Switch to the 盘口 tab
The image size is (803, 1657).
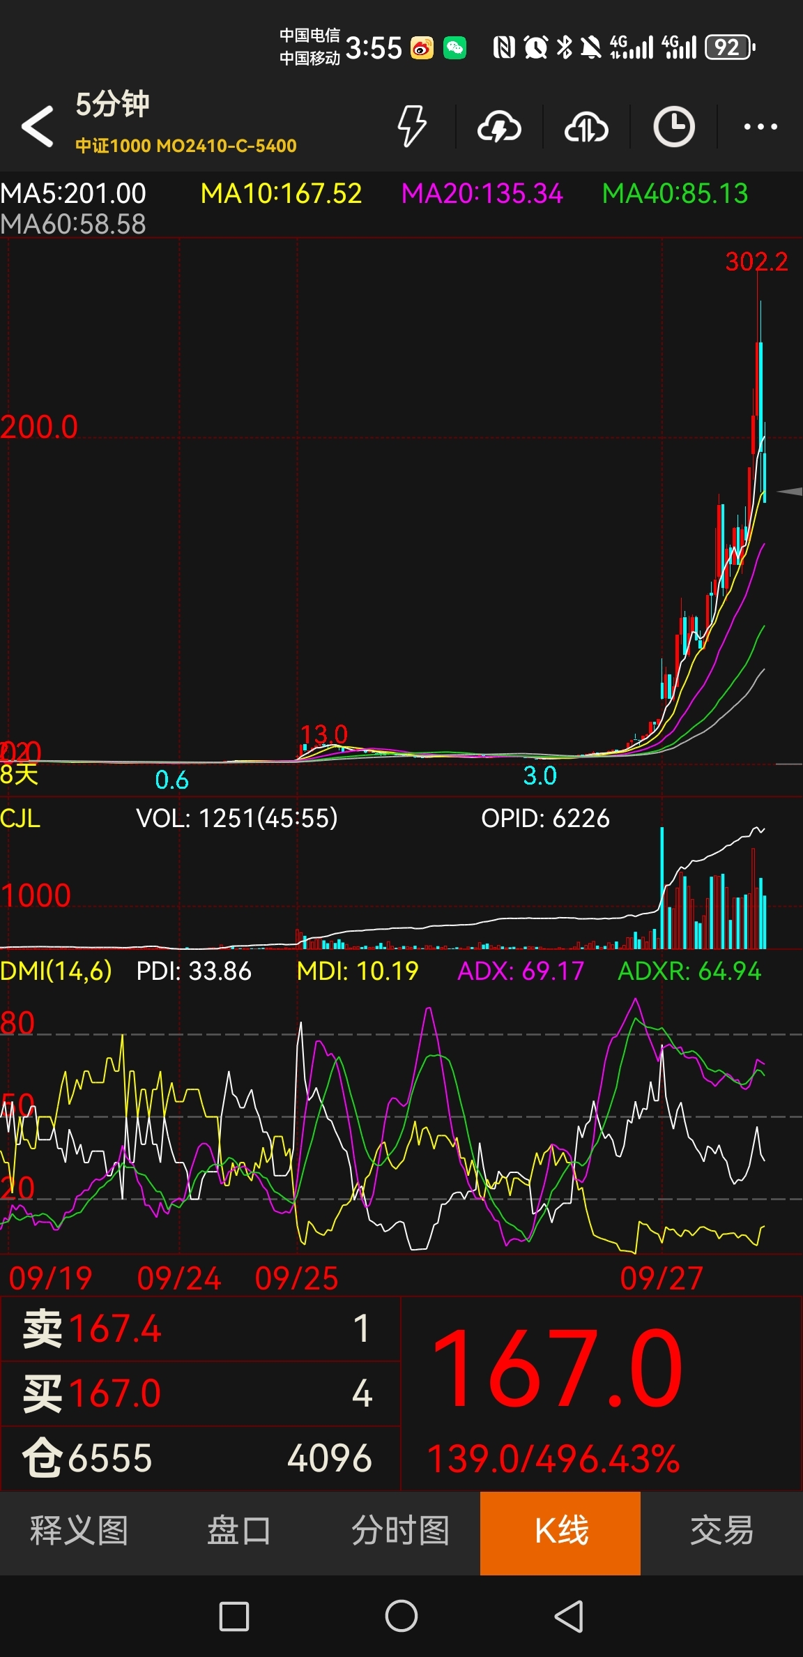click(239, 1531)
